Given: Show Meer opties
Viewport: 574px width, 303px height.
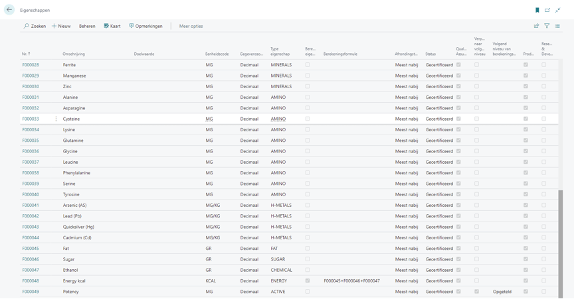Looking at the screenshot, I should coord(191,26).
